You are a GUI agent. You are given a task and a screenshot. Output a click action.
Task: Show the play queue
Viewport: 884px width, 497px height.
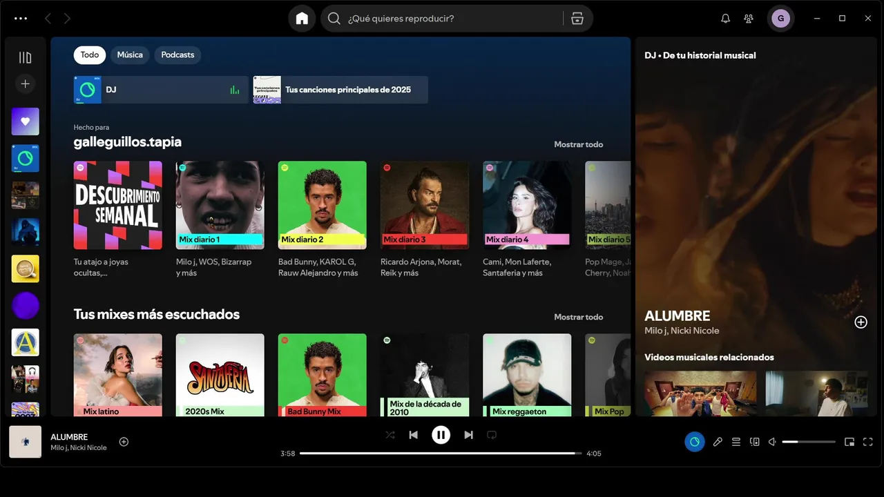point(736,442)
